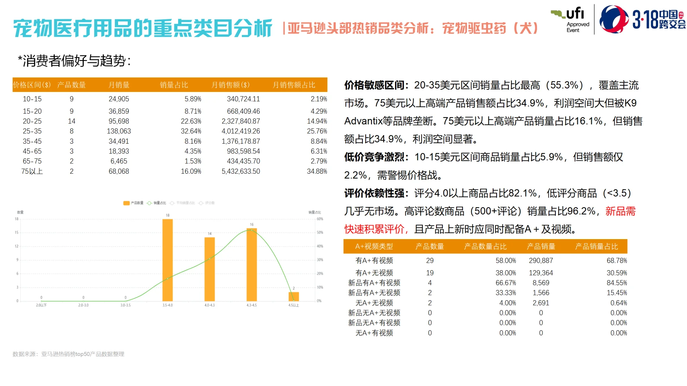Click the 数据来源 footnote link

[68, 354]
